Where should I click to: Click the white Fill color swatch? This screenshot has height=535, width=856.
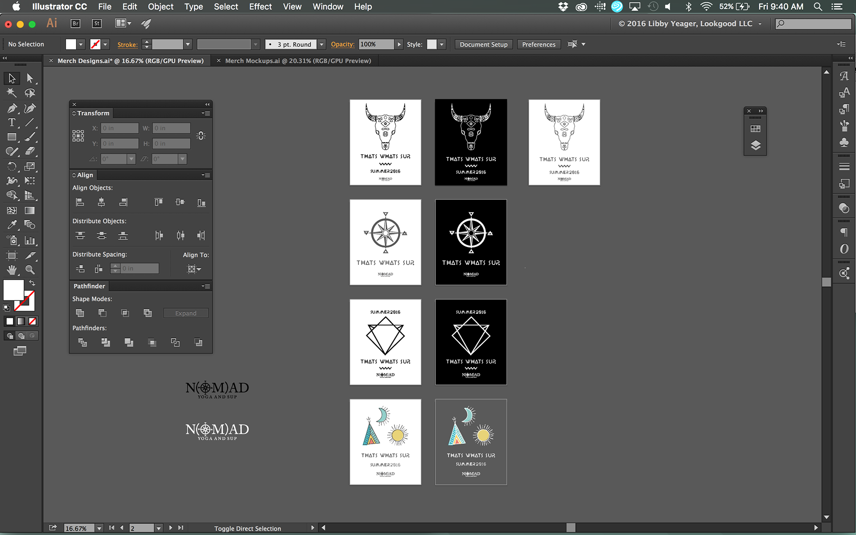pos(13,290)
